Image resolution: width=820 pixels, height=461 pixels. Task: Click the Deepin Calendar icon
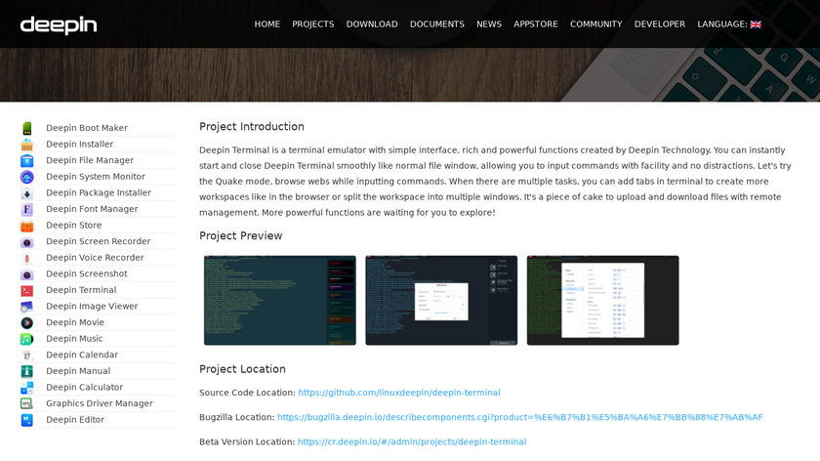(27, 355)
